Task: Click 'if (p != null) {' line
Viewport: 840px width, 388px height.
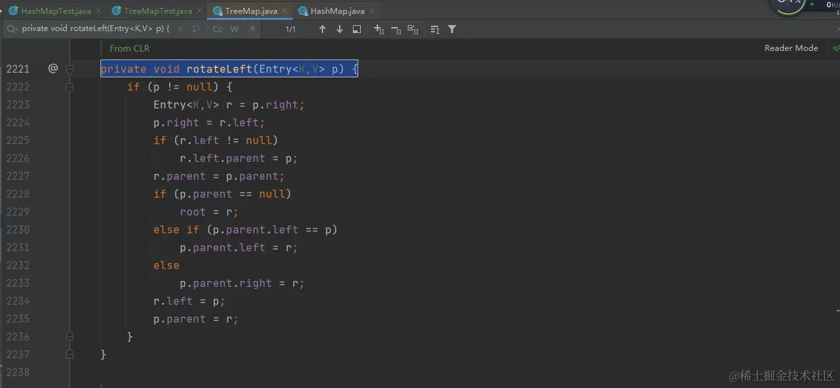Action: tap(180, 87)
